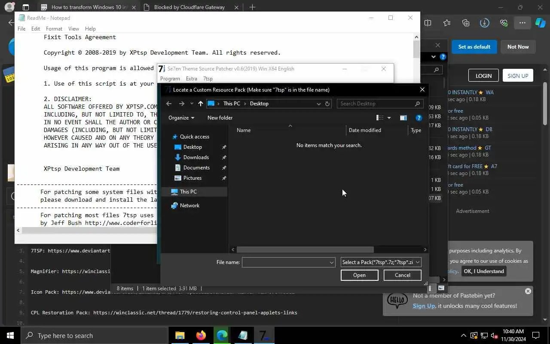This screenshot has height=344, width=550.
Task: Open Downloads in navigation pane
Action: [196, 157]
